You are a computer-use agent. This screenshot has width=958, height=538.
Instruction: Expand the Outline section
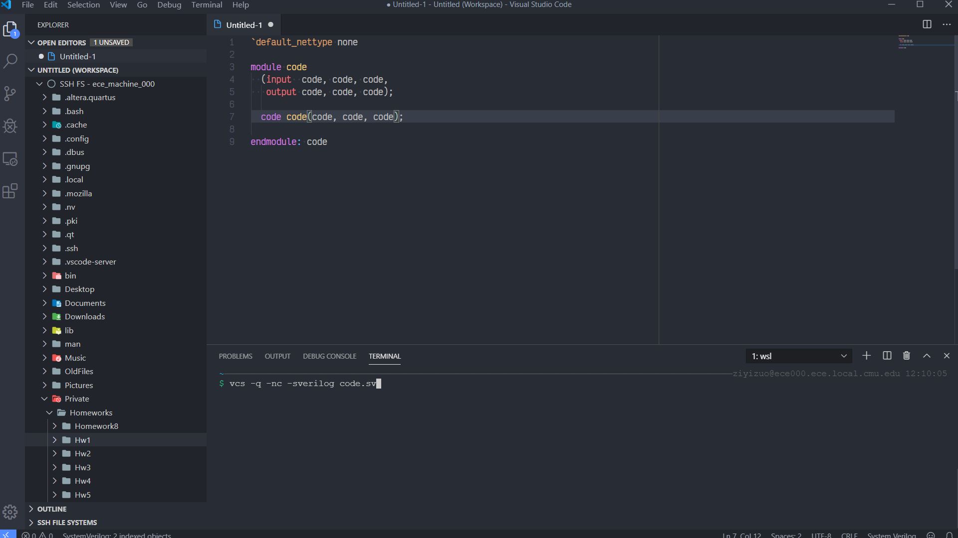tap(51, 509)
